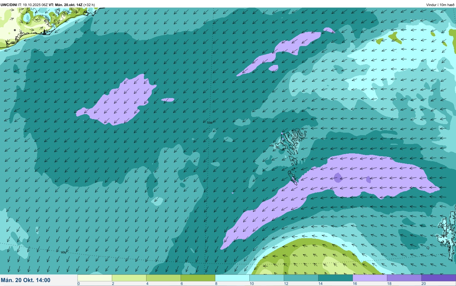The image size is (456, 286).
Task: Click the '60N' latitude label on map
Action: [x=63, y=252]
